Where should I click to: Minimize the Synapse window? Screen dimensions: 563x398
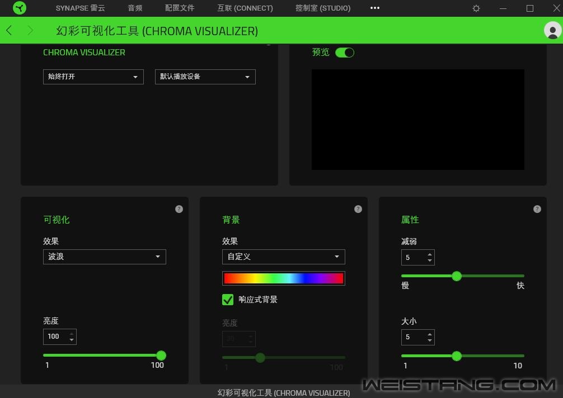coord(503,8)
